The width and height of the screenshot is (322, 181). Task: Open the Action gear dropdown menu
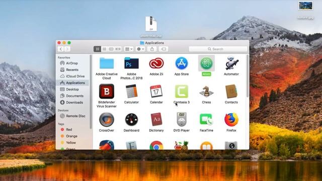[140, 49]
